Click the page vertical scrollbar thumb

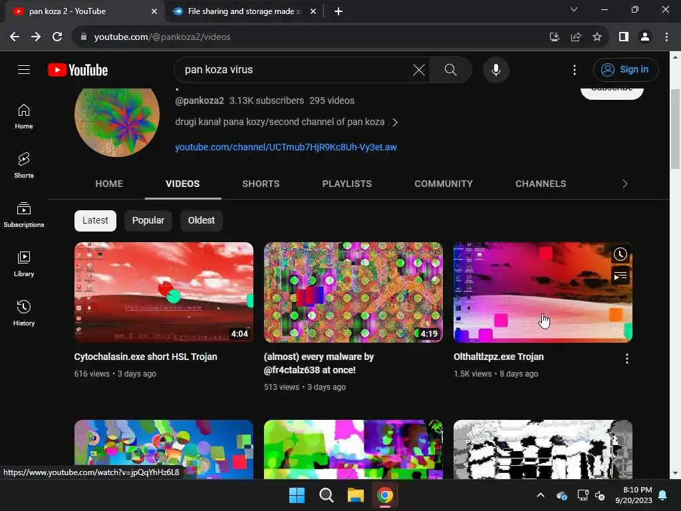coord(675,128)
